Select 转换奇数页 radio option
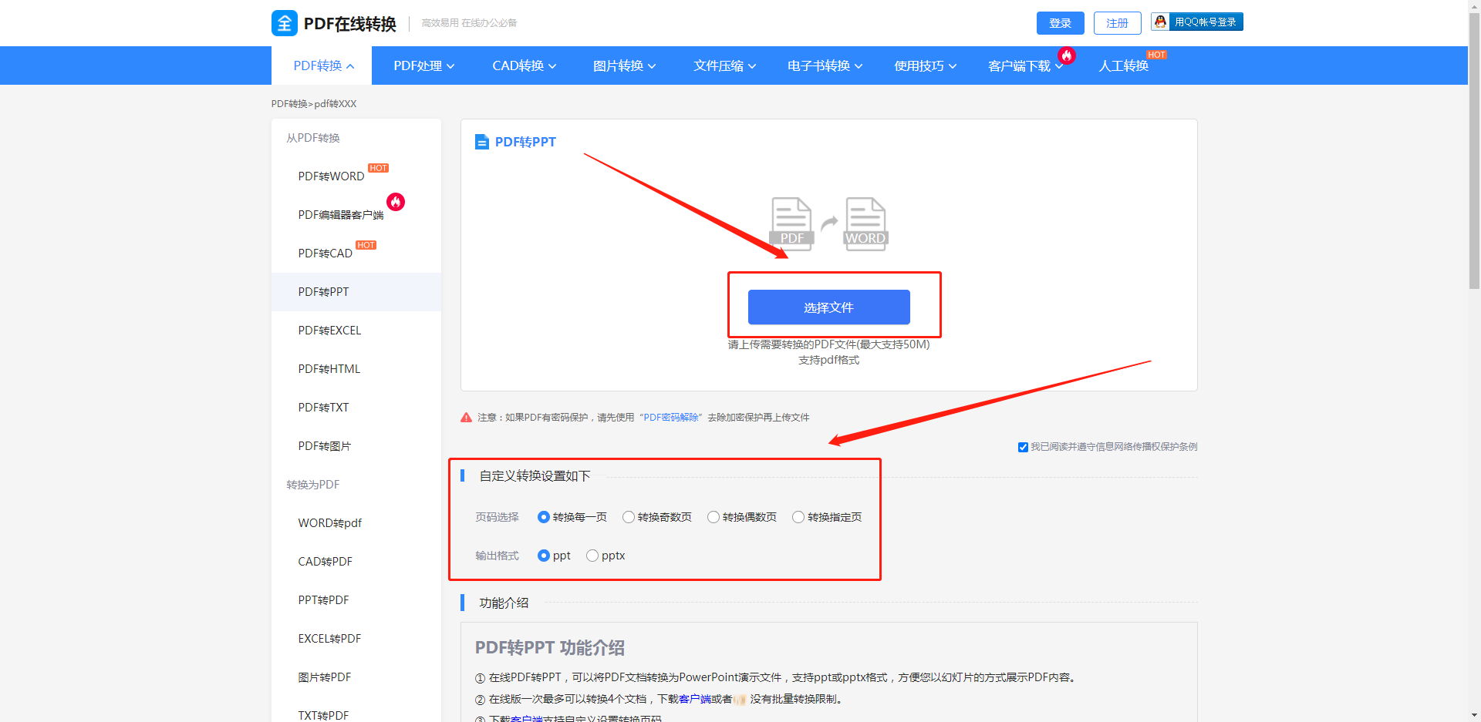Screen dimensions: 1481x722 click(629, 517)
